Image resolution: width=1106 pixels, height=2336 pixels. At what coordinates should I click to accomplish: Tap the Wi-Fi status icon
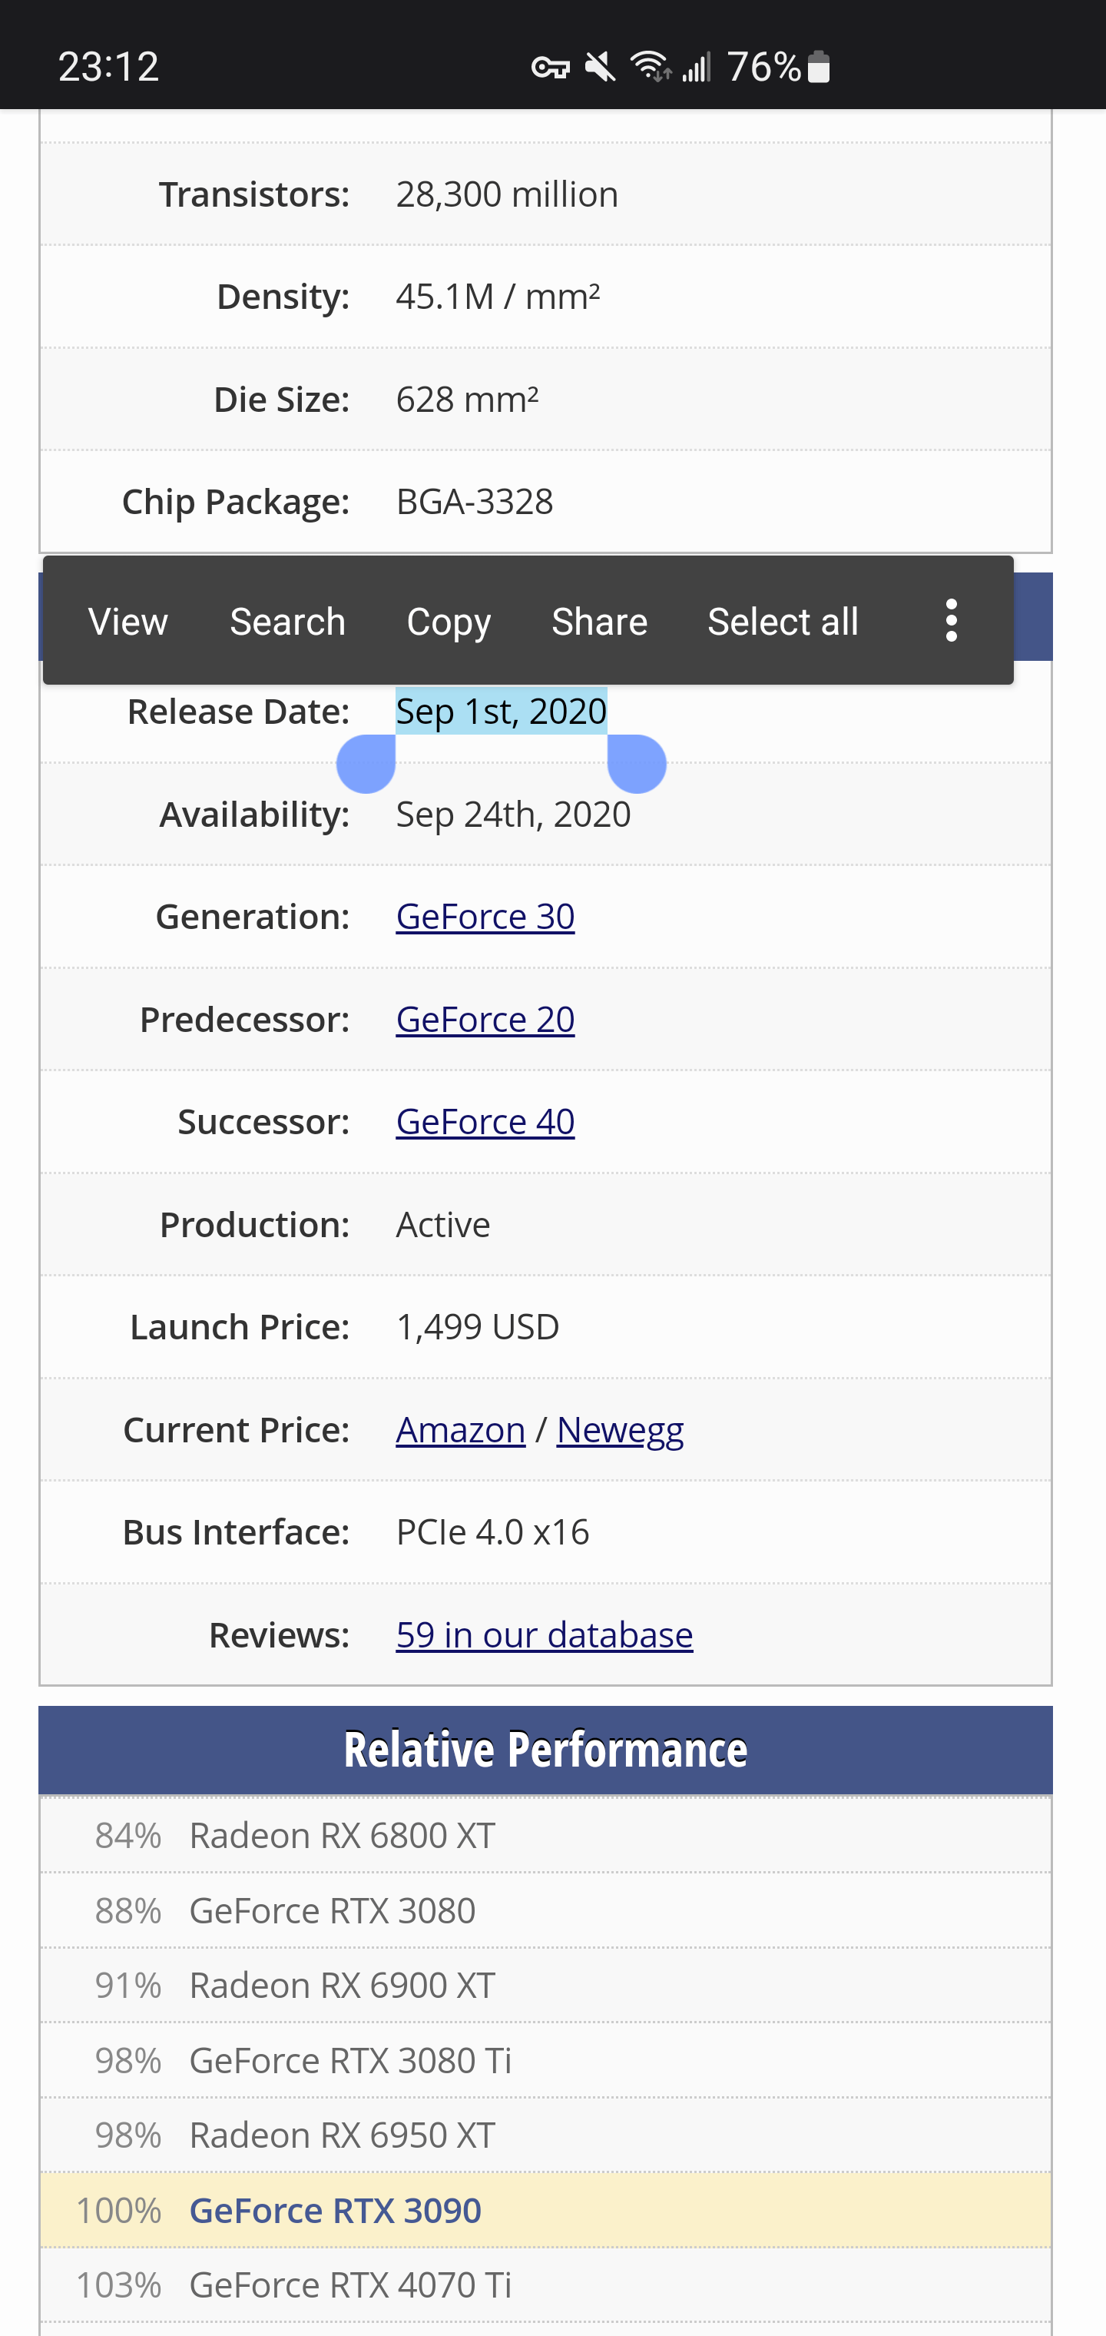pyautogui.click(x=651, y=67)
